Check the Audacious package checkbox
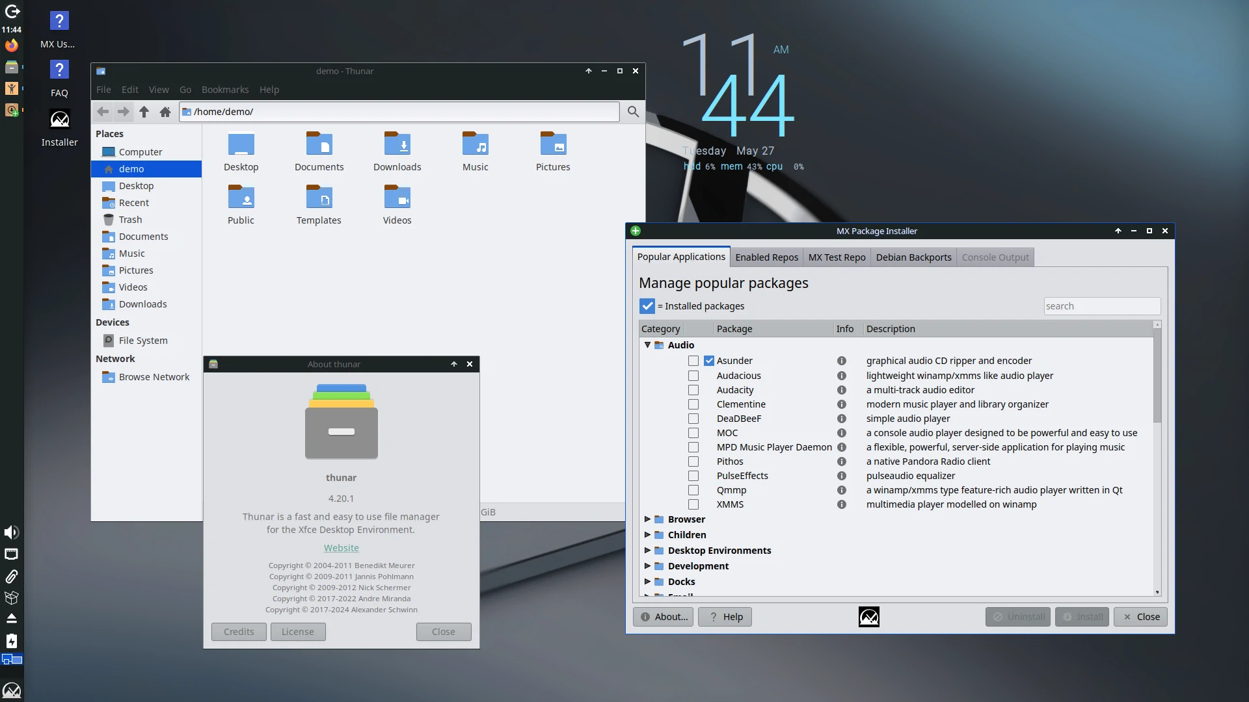 (x=693, y=376)
